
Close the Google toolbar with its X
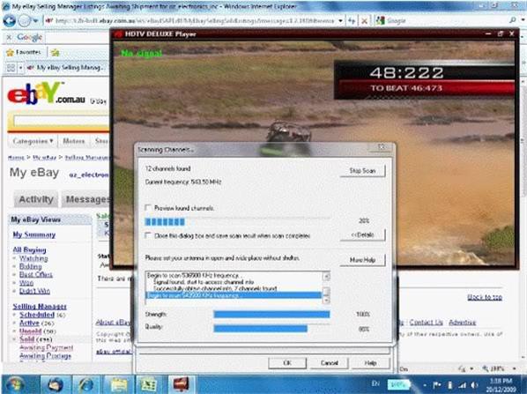pyautogui.click(x=9, y=37)
